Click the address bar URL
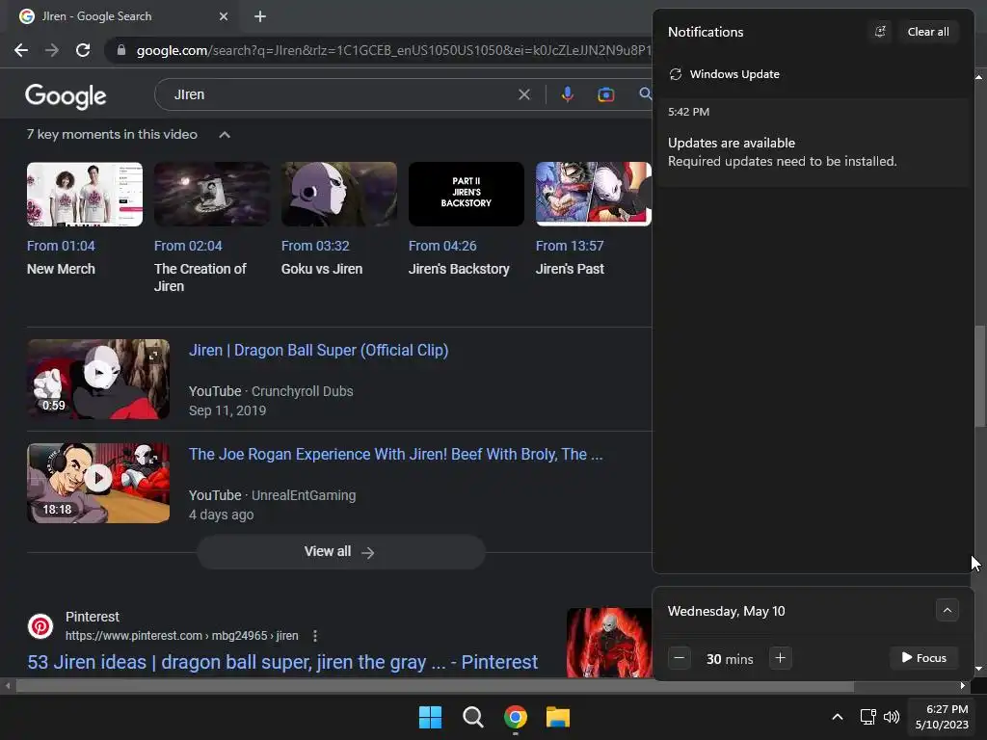987x740 pixels. [393, 50]
